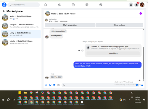The image size is (148, 109).
Task: Click Nicolle's listing thumbnail in chat list
Action: [5, 42]
